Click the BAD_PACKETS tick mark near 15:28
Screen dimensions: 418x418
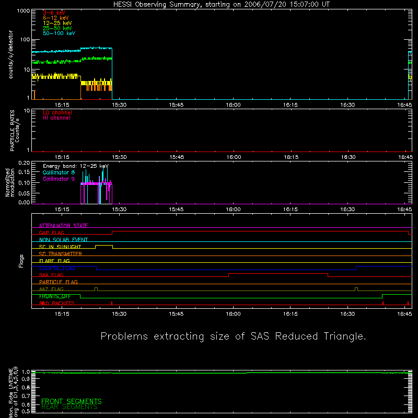pos(112,303)
